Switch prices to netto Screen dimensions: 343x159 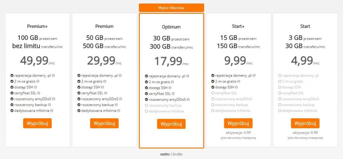tap(165, 154)
